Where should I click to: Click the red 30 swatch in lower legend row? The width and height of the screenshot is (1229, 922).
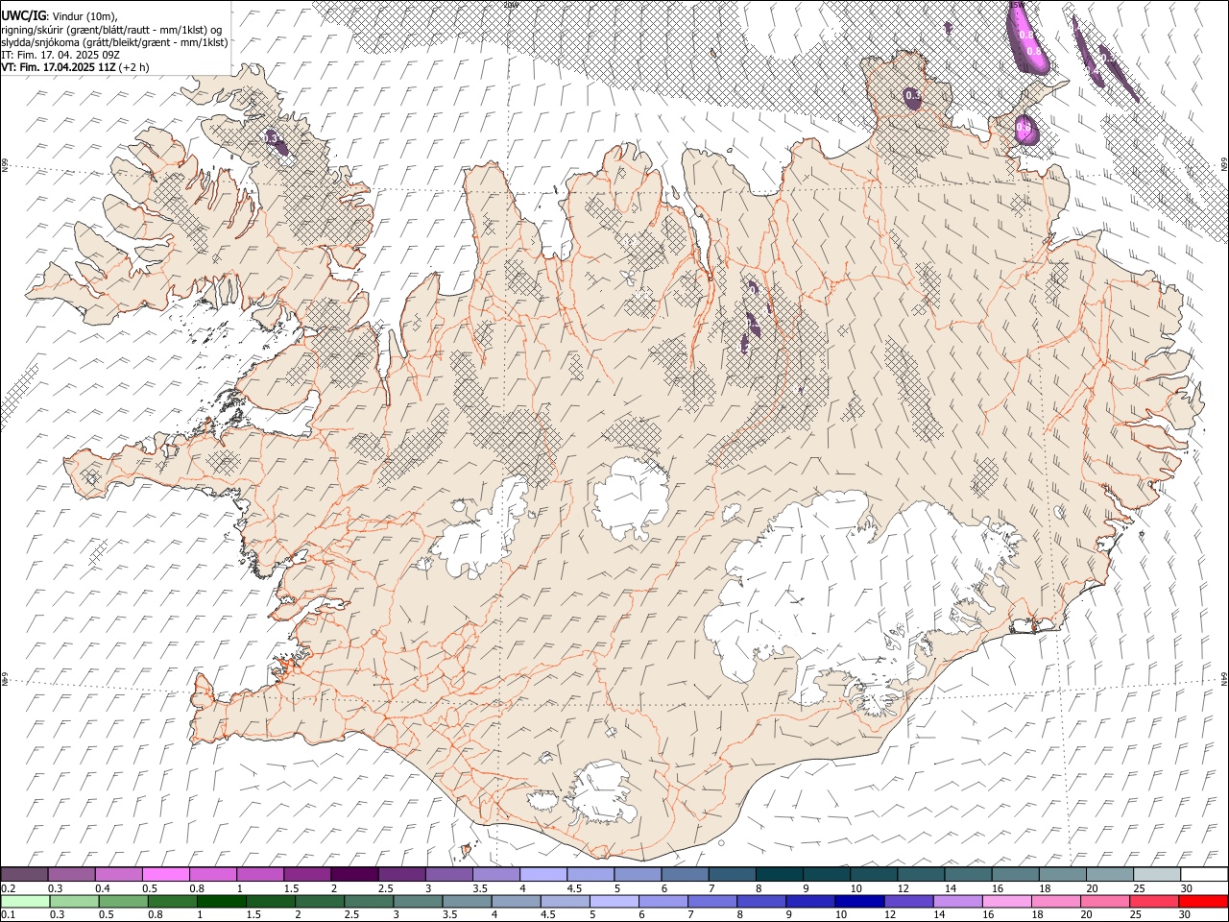pyautogui.click(x=1204, y=902)
